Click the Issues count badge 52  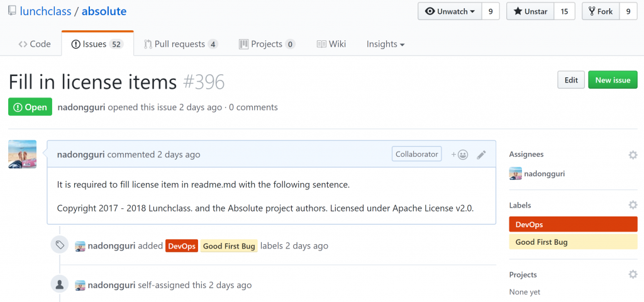[x=116, y=44]
